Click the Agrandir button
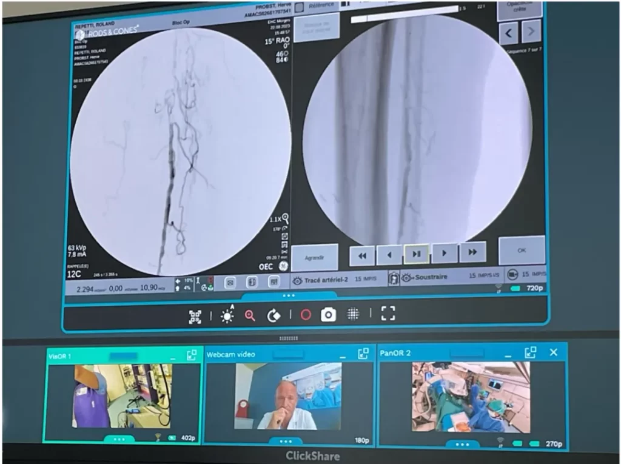 315,258
